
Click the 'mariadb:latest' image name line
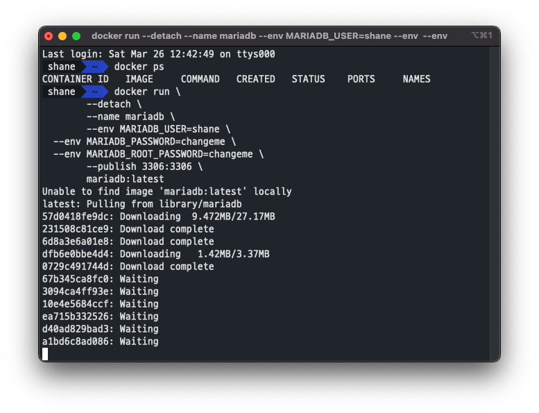coord(125,179)
